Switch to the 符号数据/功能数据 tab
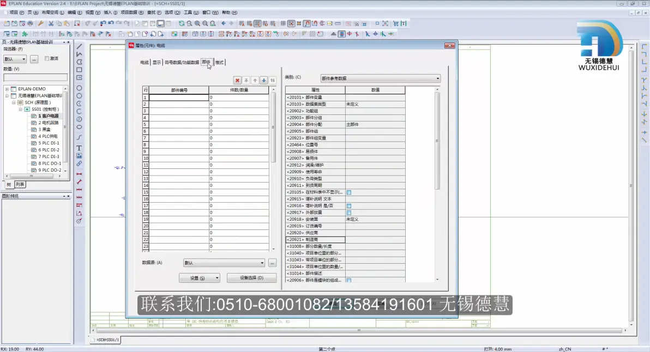The image size is (650, 352). coord(182,63)
